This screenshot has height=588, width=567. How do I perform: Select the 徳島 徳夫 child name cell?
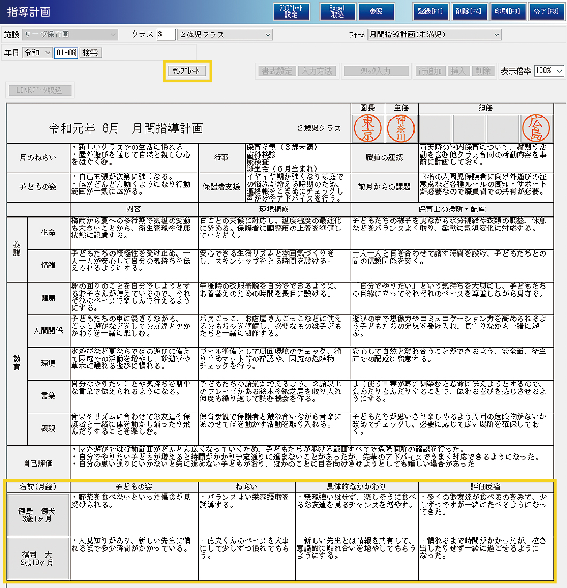[x=37, y=514]
